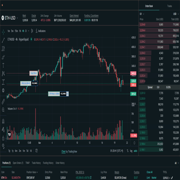Toggle magnet mode for drawings
This screenshot has width=180, height=180.
(x=3, y=121)
